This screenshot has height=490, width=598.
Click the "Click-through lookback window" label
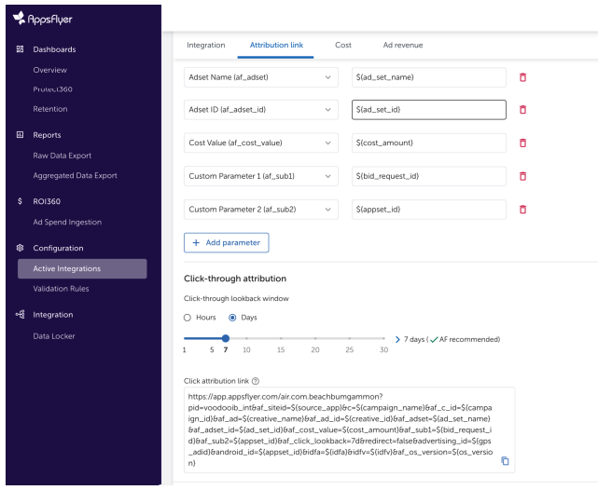pyautogui.click(x=236, y=298)
